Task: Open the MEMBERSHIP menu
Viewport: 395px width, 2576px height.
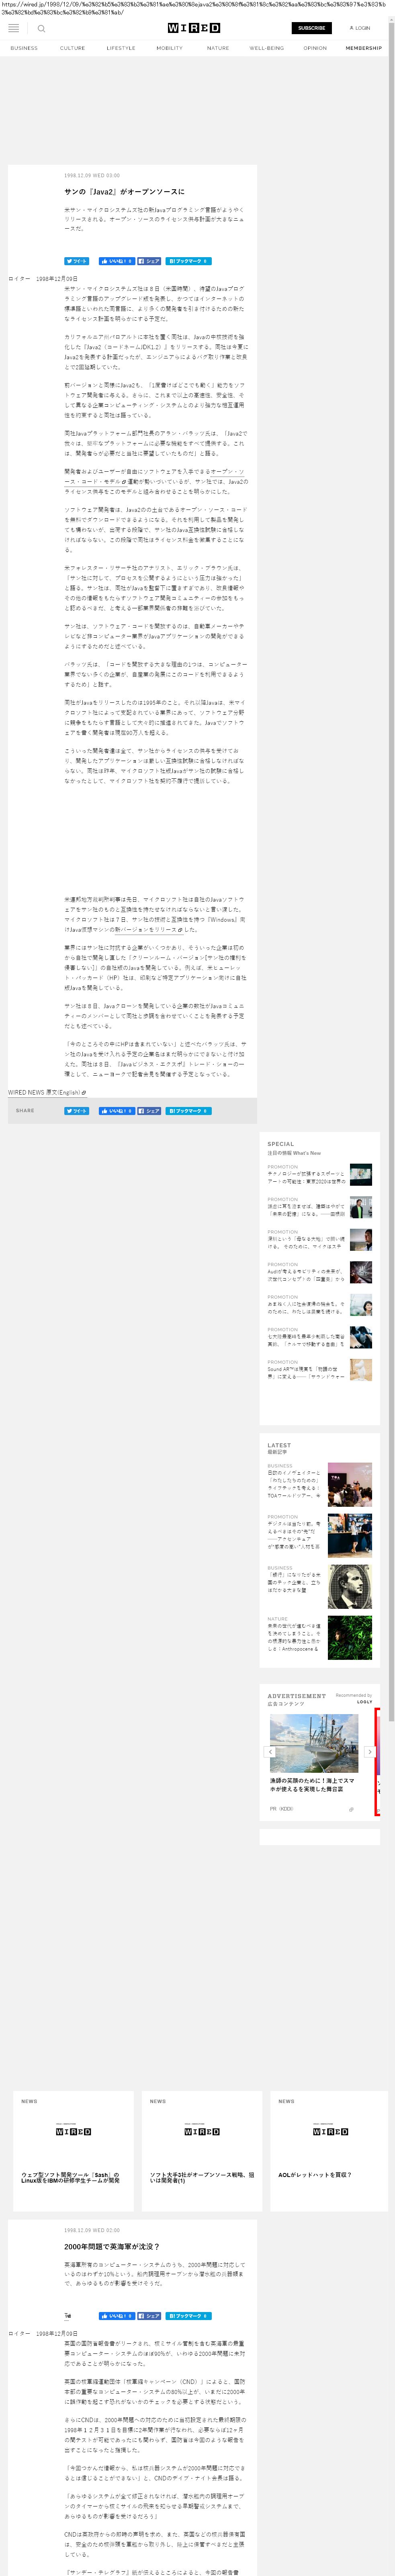Action: pyautogui.click(x=364, y=48)
